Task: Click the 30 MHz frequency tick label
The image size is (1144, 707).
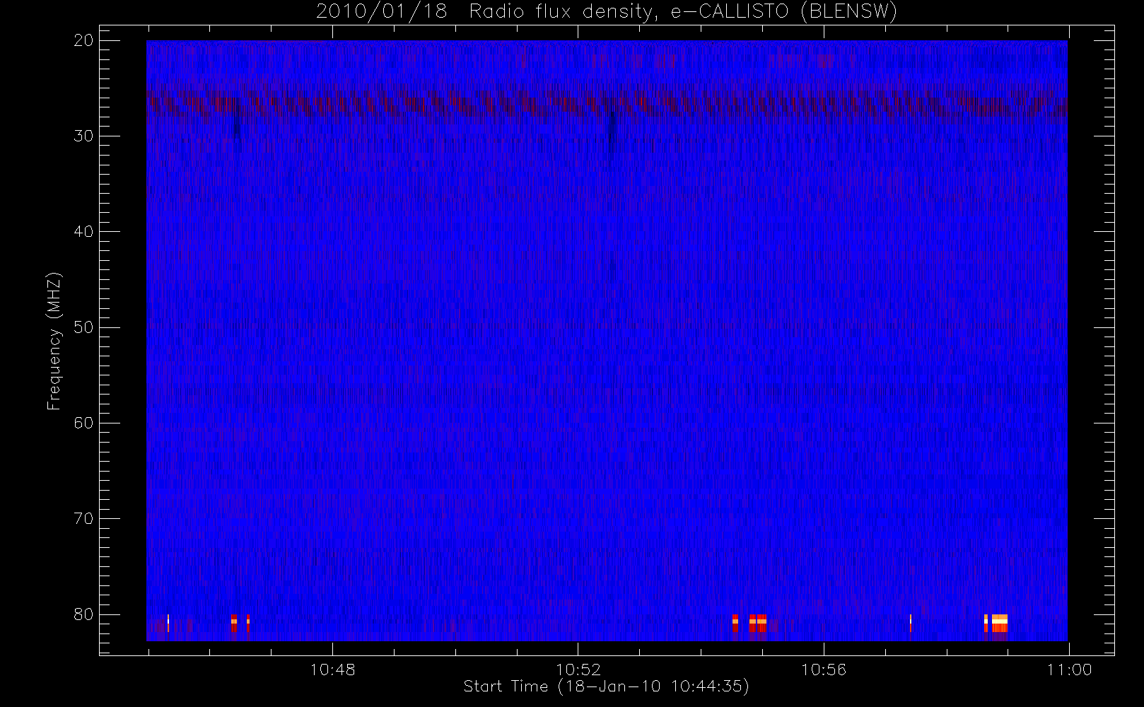Action: pos(83,136)
